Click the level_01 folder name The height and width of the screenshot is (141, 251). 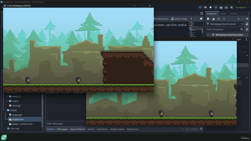click(x=16, y=97)
